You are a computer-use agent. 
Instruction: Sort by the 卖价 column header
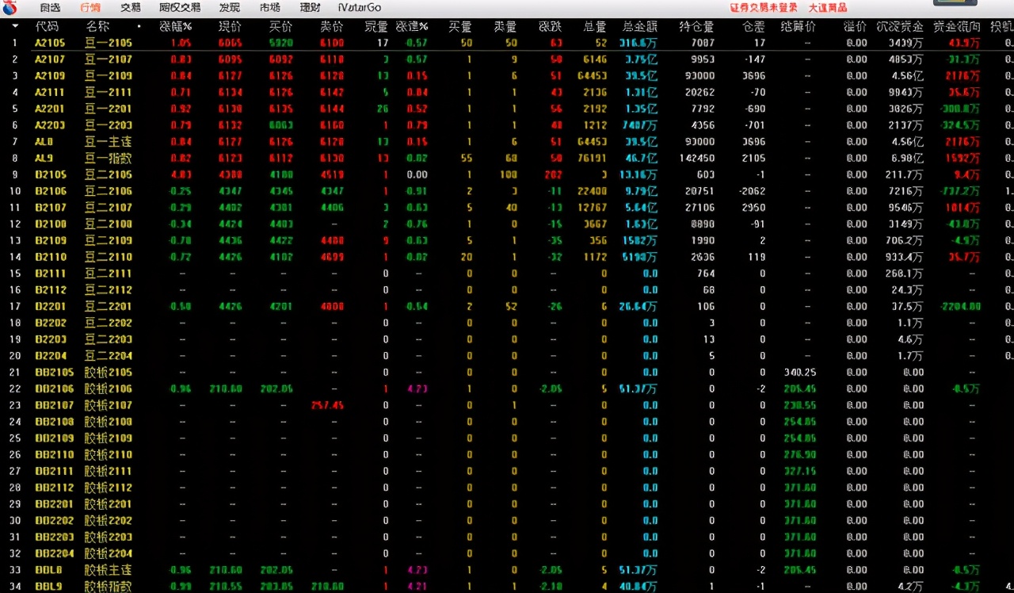tap(332, 26)
